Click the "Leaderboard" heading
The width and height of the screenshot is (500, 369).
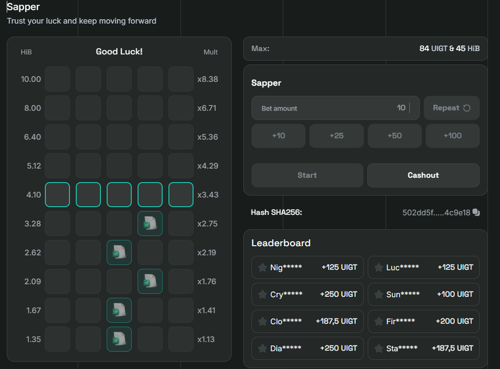[x=281, y=243]
